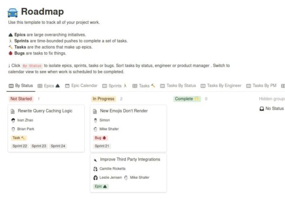Click the Epic tag on integrations card

[101, 187]
